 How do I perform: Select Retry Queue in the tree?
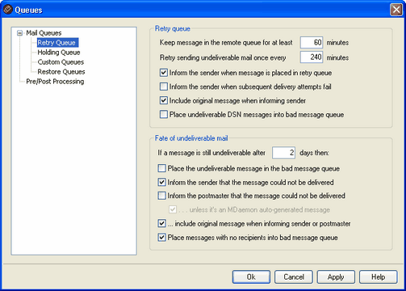(57, 43)
